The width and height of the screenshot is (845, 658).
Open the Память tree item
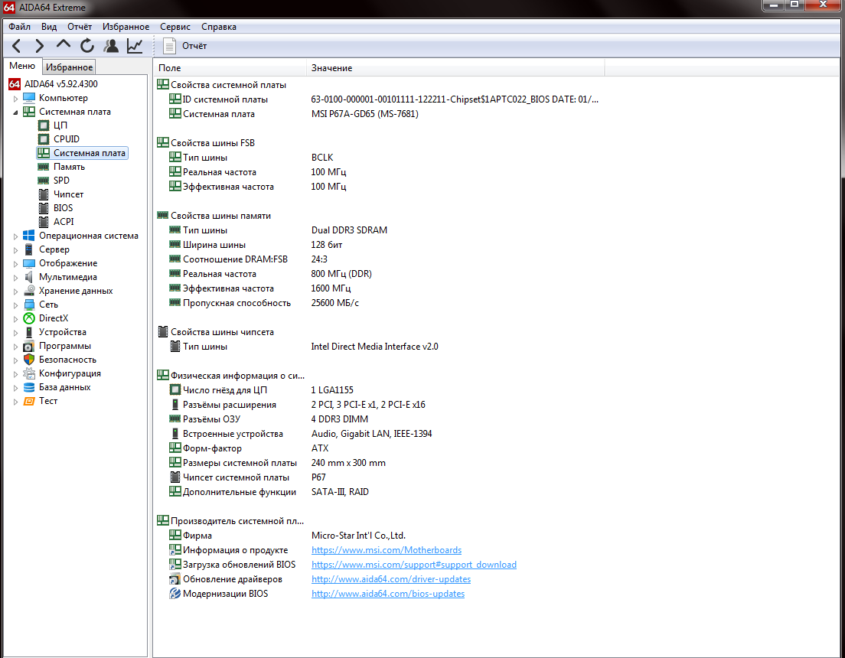(x=69, y=167)
